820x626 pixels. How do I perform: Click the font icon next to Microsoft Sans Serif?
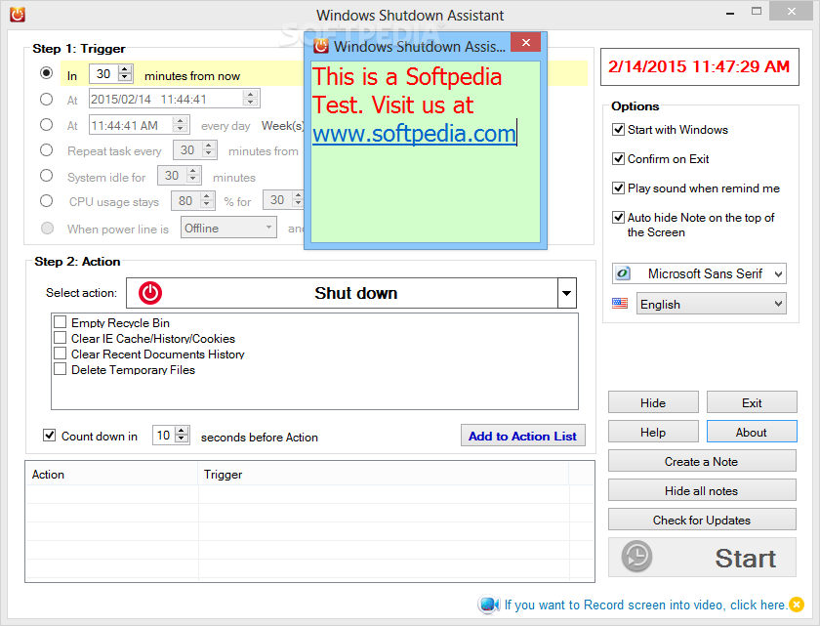tap(623, 273)
